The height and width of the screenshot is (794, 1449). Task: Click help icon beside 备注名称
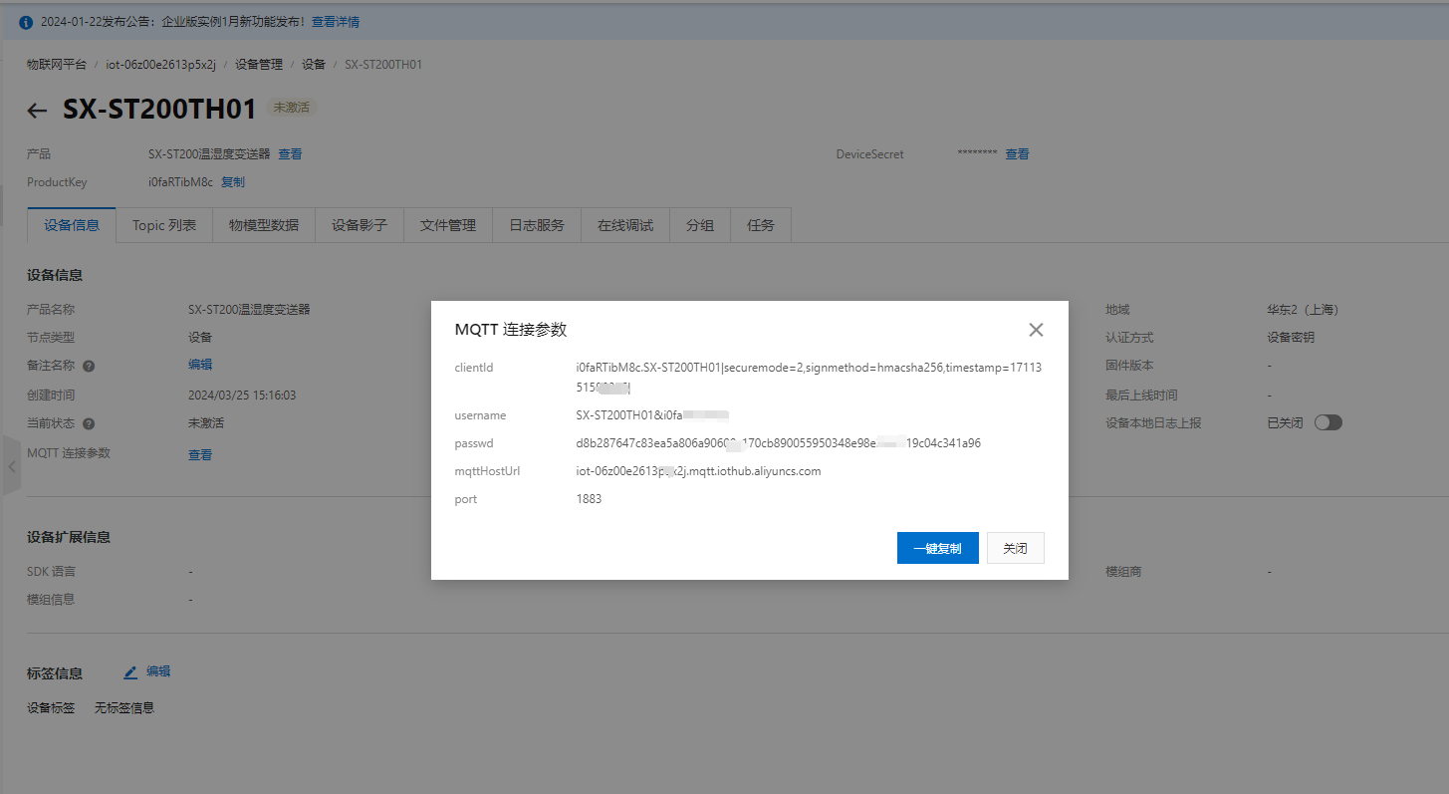[89, 367]
